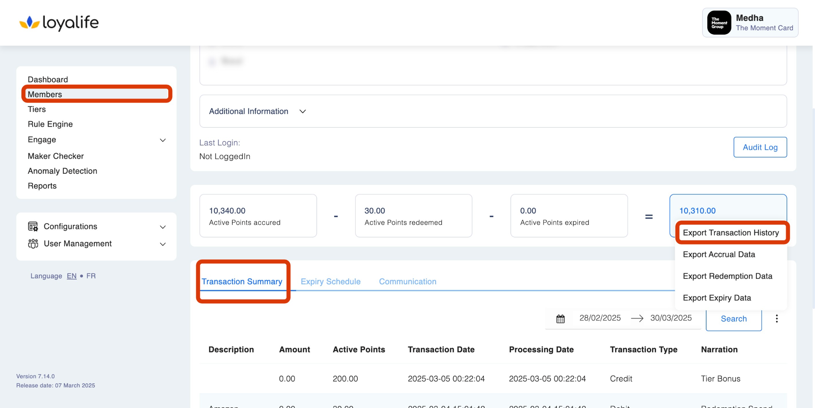This screenshot has height=408, width=815.
Task: Select EN language option
Action: point(72,276)
